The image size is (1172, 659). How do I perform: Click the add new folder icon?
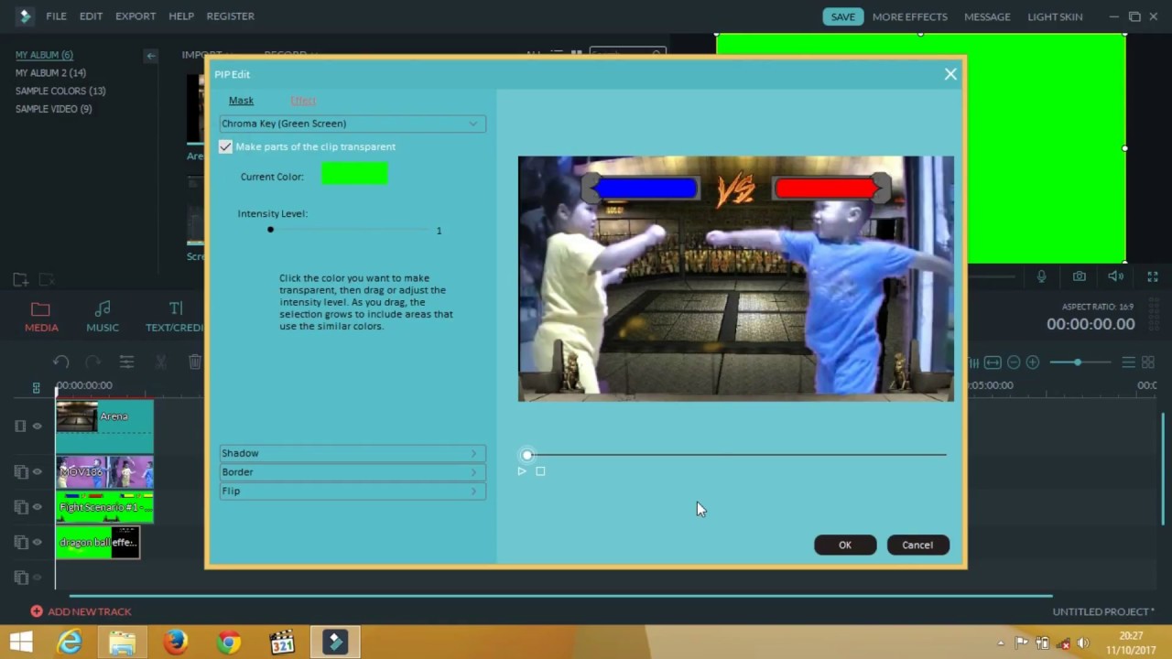(20, 279)
